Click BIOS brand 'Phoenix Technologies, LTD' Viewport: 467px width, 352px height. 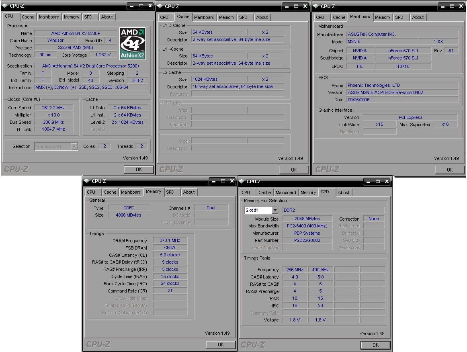click(402, 85)
